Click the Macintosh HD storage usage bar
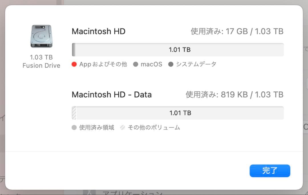Viewport: 308px width, 195px height. pos(177,49)
